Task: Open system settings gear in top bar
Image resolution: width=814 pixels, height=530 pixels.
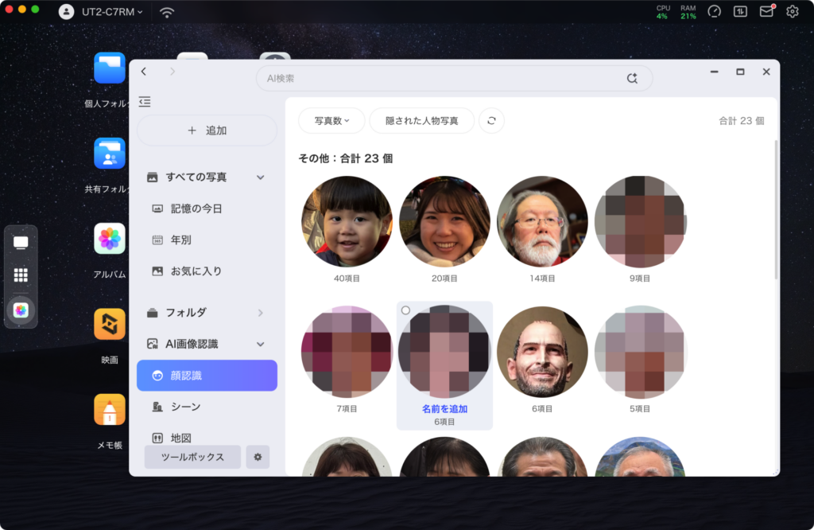Action: [793, 11]
